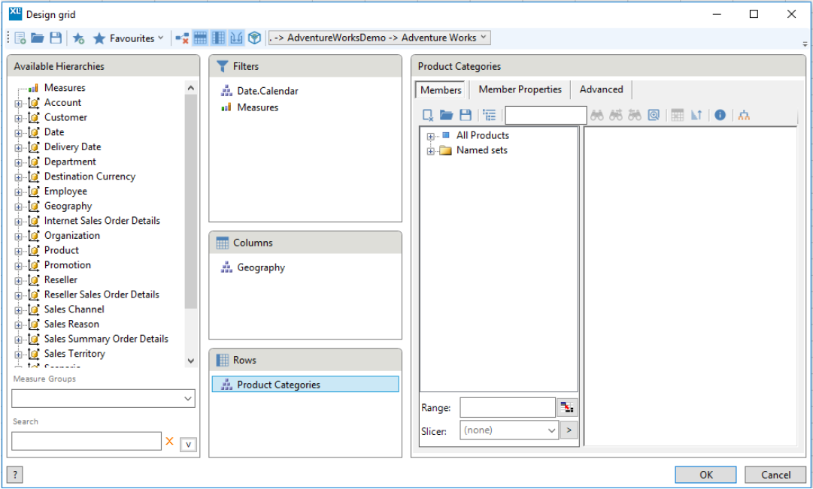Open the Slicer dropdown showing (none)
This screenshot has width=813, height=489.
[508, 430]
